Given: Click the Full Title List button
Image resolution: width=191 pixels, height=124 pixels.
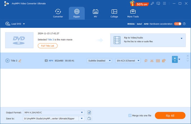Looking at the screenshot, I should point(47,46).
